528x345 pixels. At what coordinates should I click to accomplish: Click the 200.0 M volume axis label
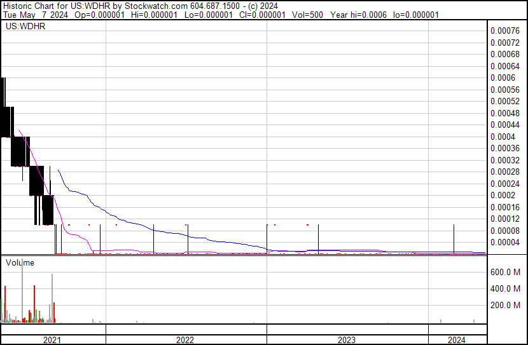[506, 305]
